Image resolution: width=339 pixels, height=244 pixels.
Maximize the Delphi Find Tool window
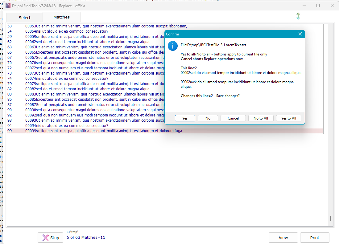click(318, 6)
